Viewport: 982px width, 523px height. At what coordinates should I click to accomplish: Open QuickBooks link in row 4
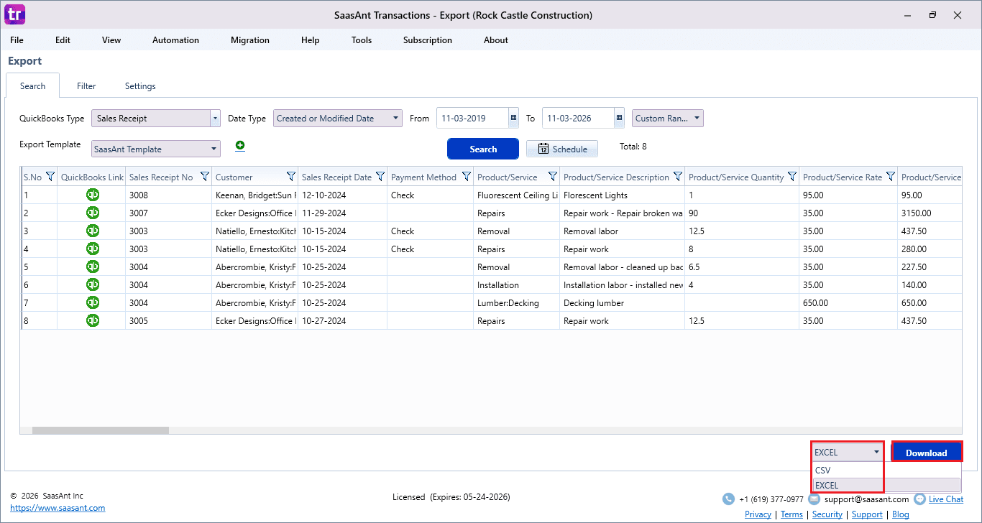93,249
